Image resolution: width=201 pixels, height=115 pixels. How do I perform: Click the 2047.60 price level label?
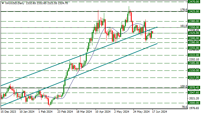(194, 92)
